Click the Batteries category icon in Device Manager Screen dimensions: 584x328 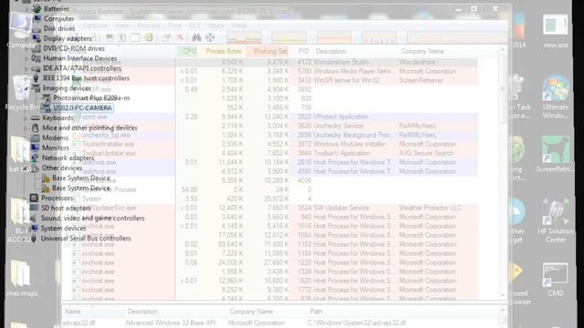point(36,8)
